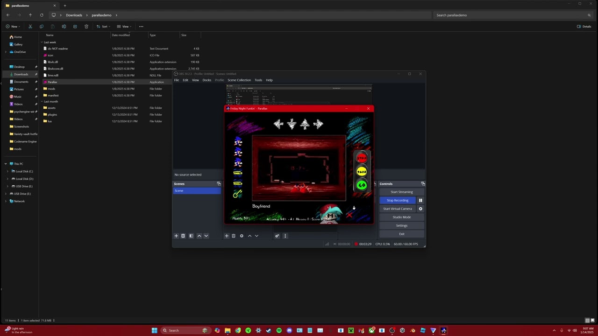Click Downloads in the address bar breadcrumb

74,15
